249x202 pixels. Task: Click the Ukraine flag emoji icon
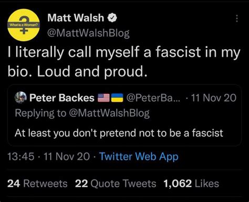117,98
